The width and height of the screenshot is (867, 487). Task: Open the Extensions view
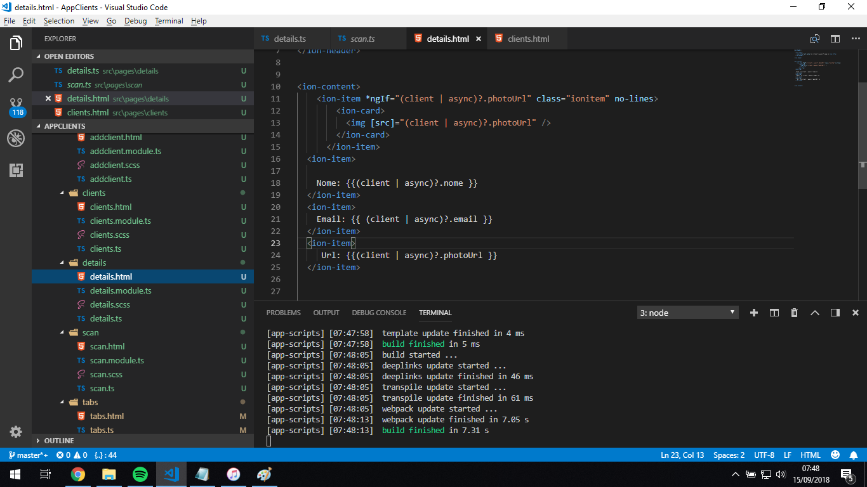coord(16,170)
